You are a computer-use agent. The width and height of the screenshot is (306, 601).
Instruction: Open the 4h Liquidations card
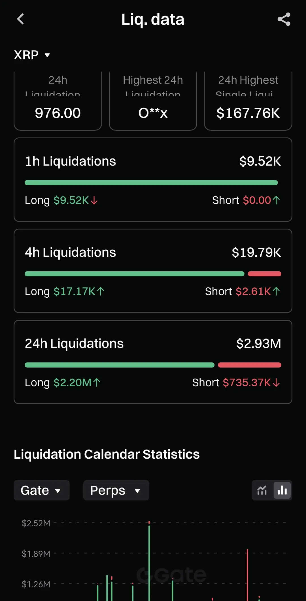(x=153, y=252)
